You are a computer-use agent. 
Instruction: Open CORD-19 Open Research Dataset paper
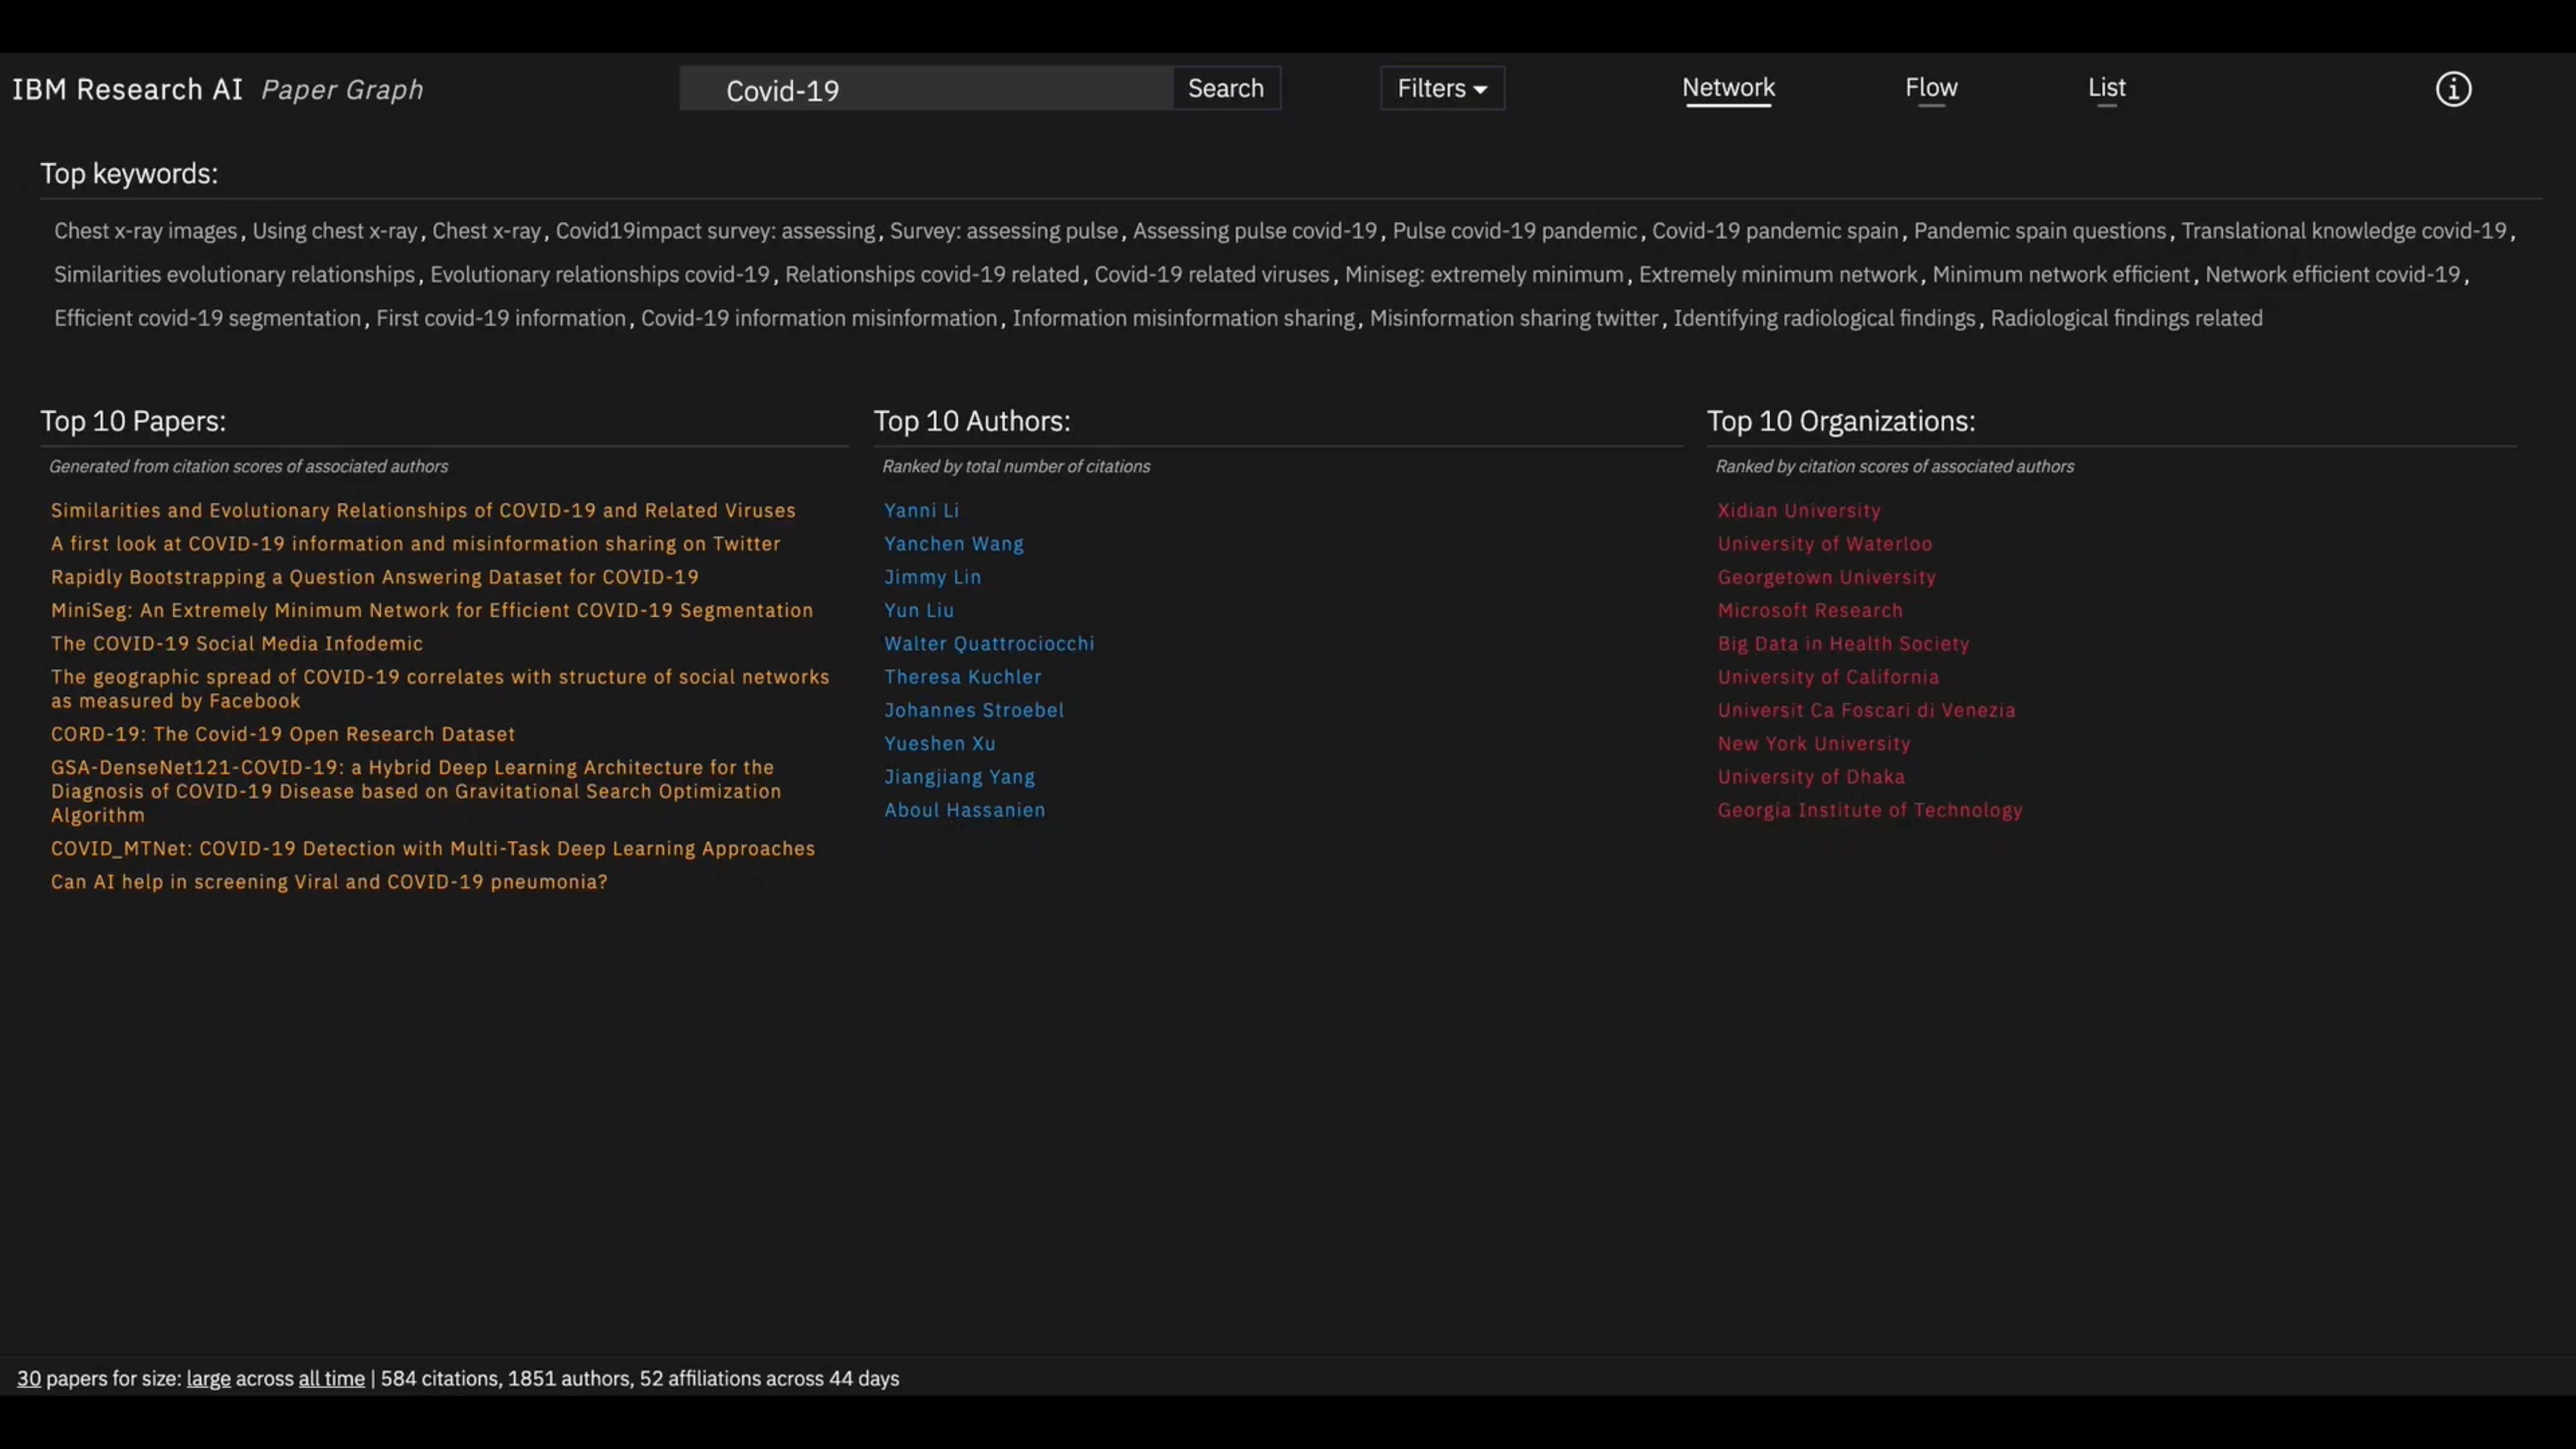283,734
